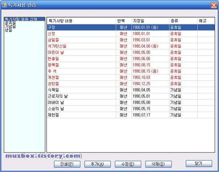Click the 수정(E) edit button
Image resolution: width=219 pixels, height=172 pixels.
(x=128, y=164)
